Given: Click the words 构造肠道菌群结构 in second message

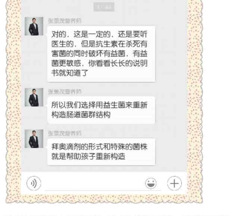Looking at the screenshot, I should [81, 115].
